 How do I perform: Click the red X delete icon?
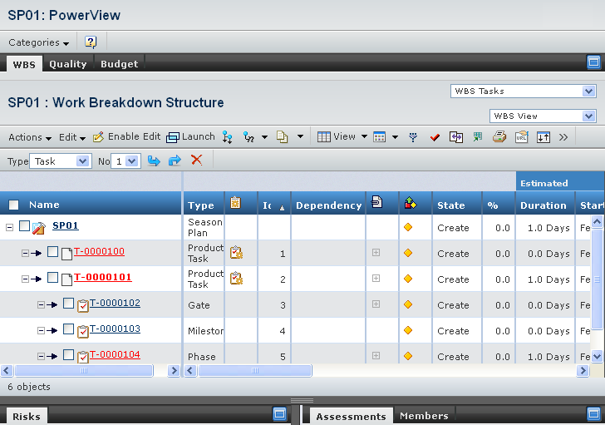click(x=197, y=160)
